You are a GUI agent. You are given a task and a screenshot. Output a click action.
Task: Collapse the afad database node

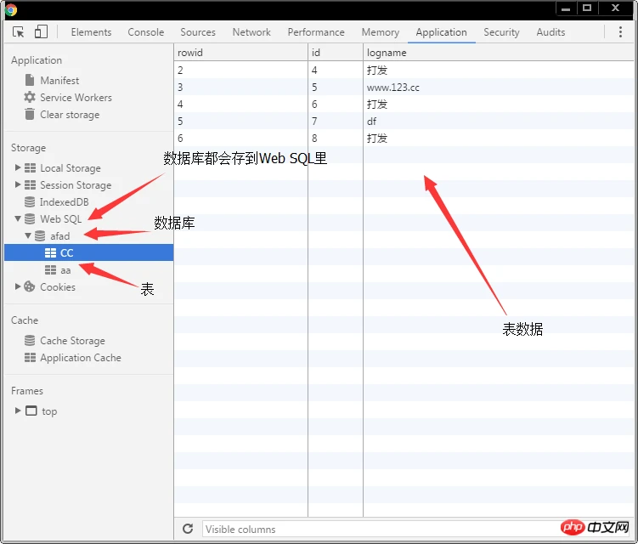28,235
